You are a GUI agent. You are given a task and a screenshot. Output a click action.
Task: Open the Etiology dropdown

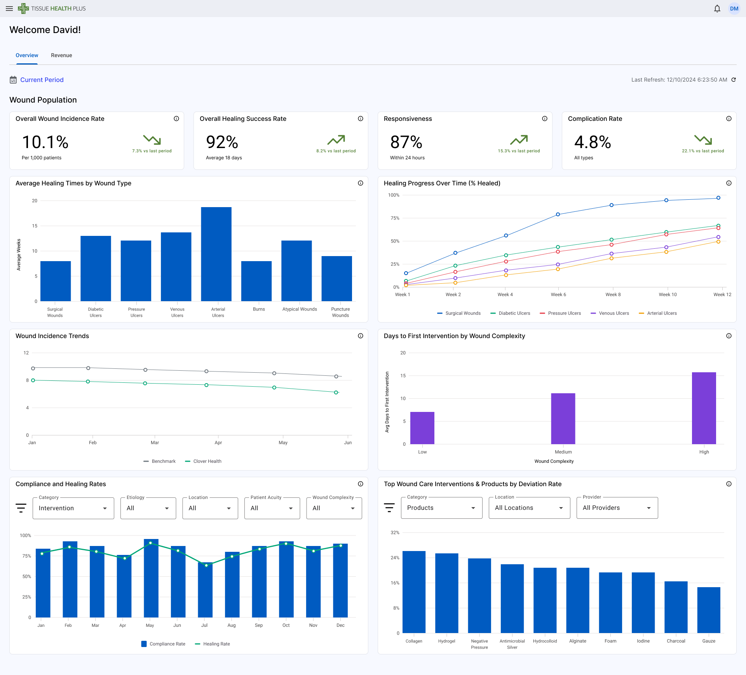point(148,508)
